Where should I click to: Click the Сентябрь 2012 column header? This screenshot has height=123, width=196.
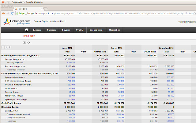pos(166,48)
